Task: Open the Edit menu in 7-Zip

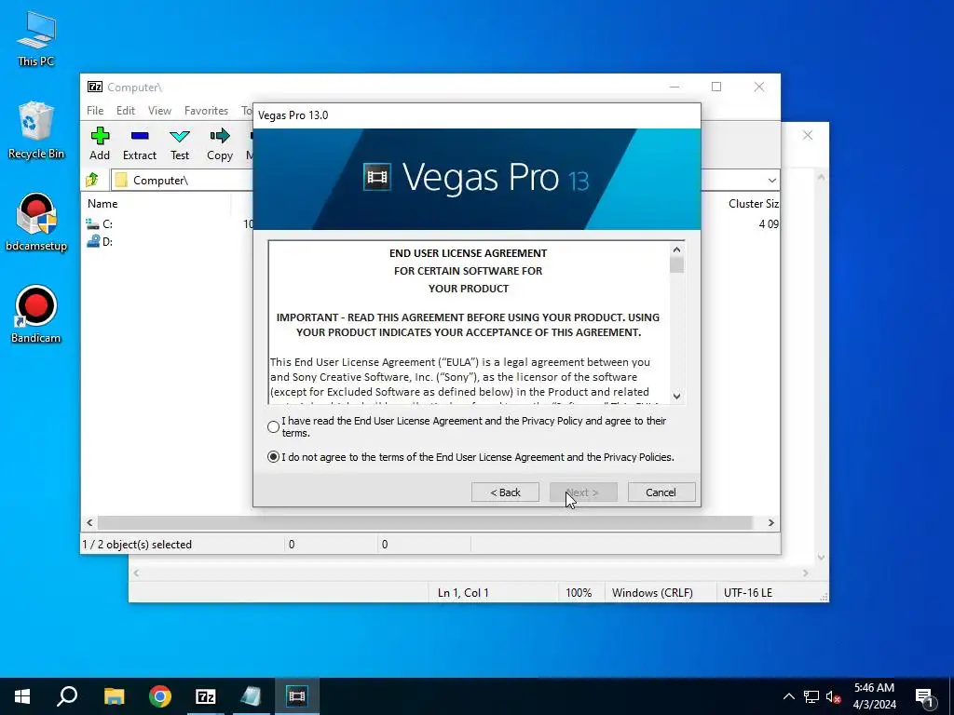Action: [126, 111]
